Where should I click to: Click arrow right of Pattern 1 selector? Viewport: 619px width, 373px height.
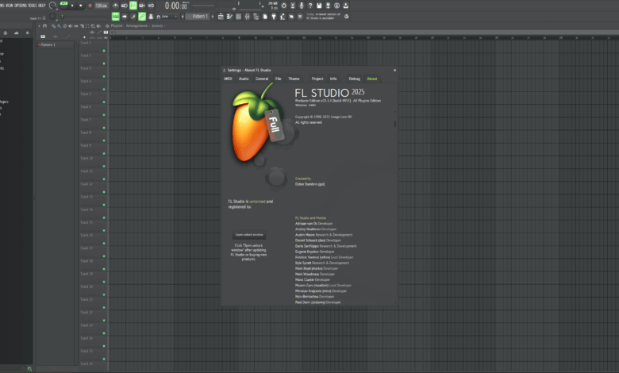tap(213, 17)
